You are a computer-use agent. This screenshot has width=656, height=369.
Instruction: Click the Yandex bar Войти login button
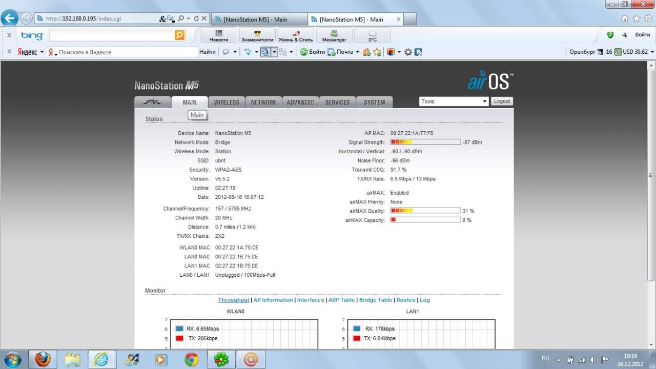click(313, 52)
